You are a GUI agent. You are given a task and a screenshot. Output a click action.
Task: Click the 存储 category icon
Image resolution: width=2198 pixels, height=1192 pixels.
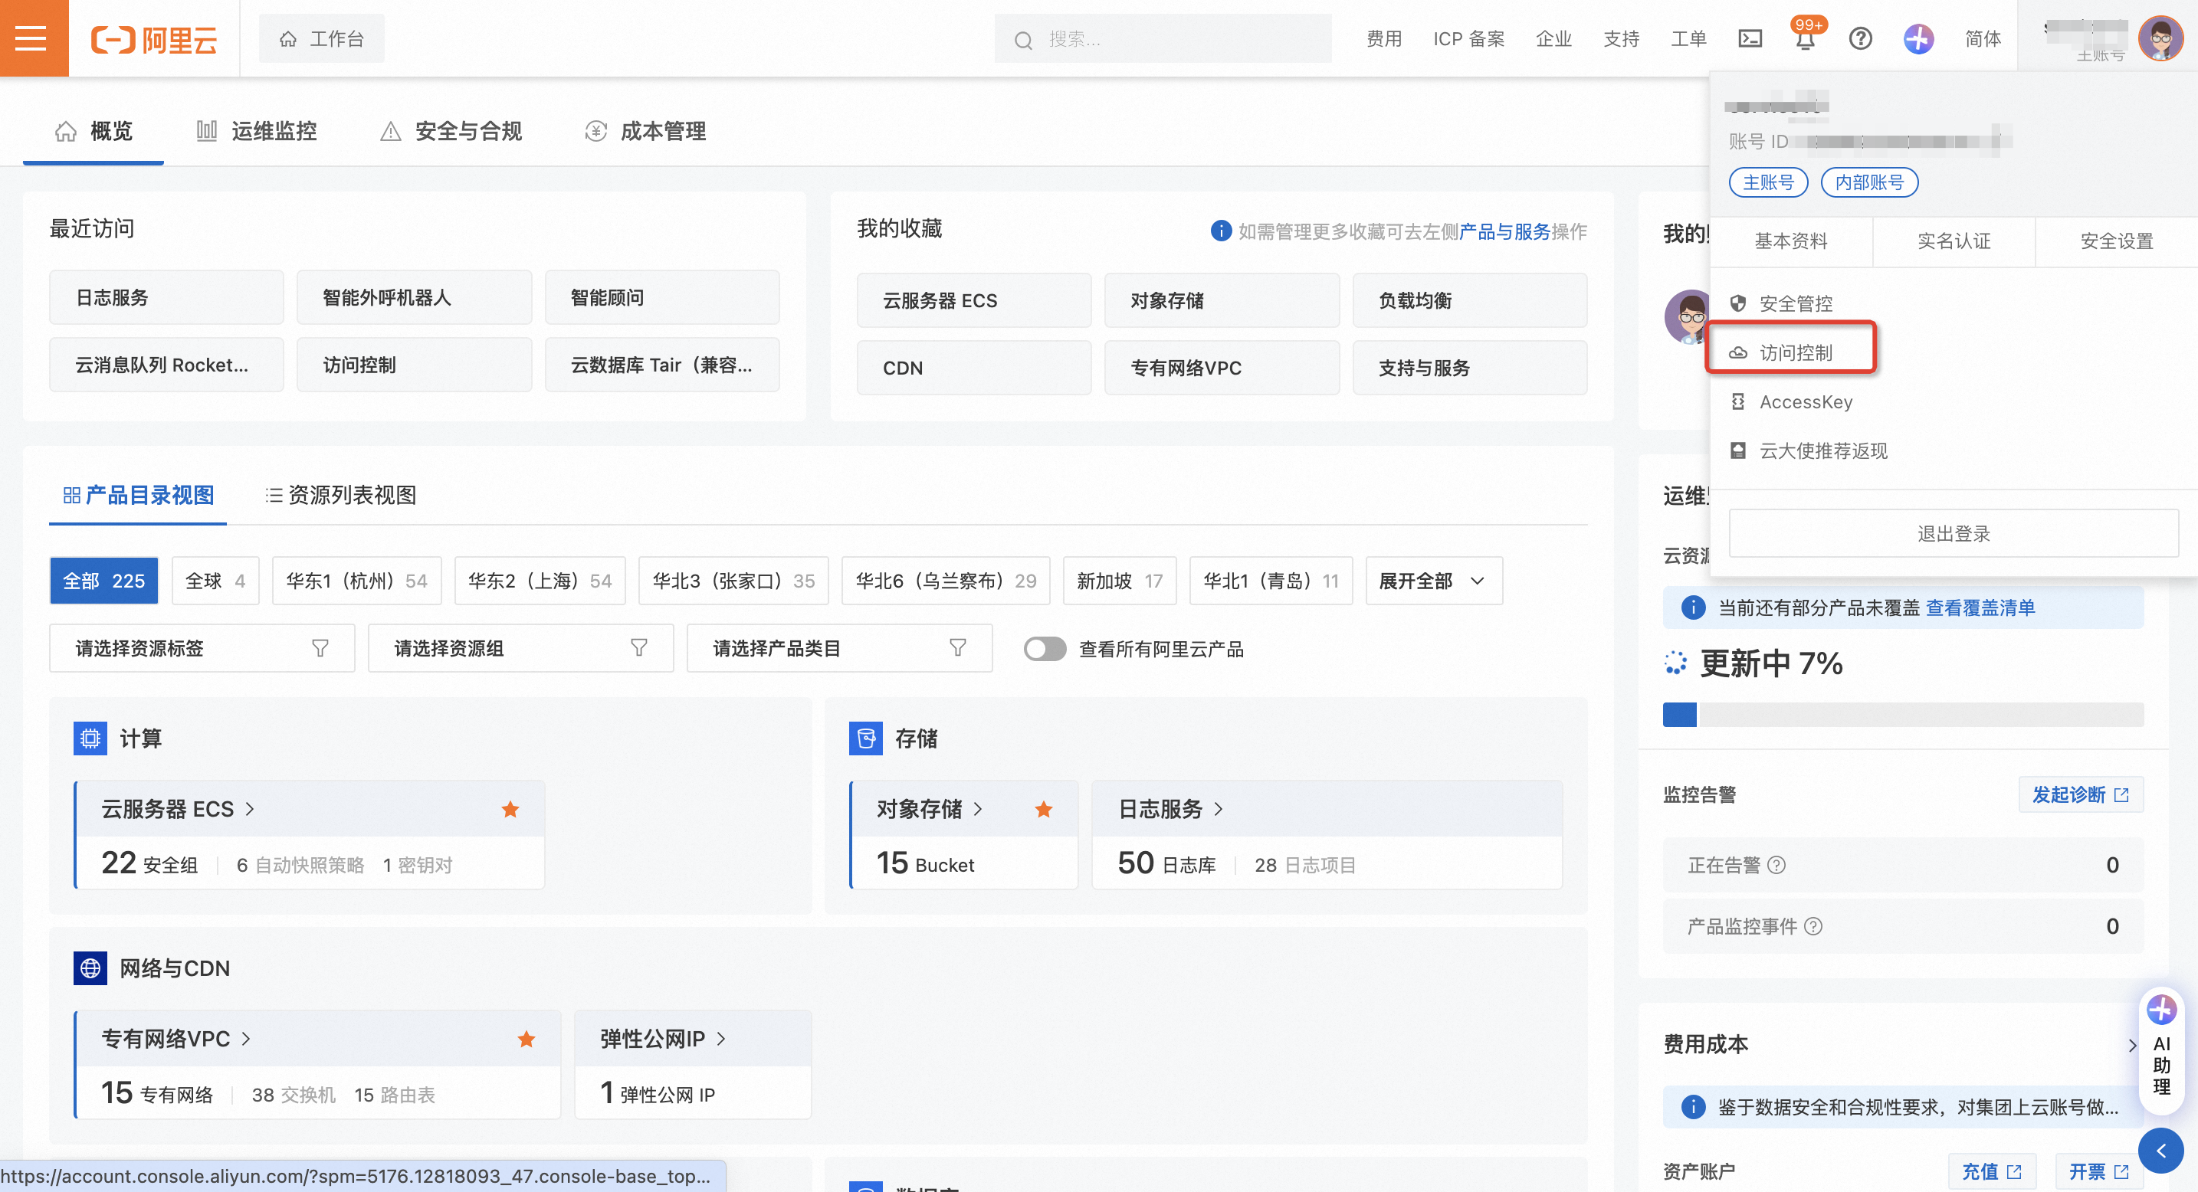click(x=865, y=738)
